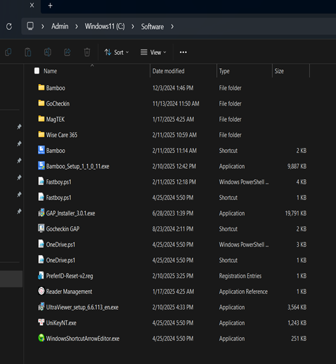Click Software in the breadcrumb path

pos(152,27)
